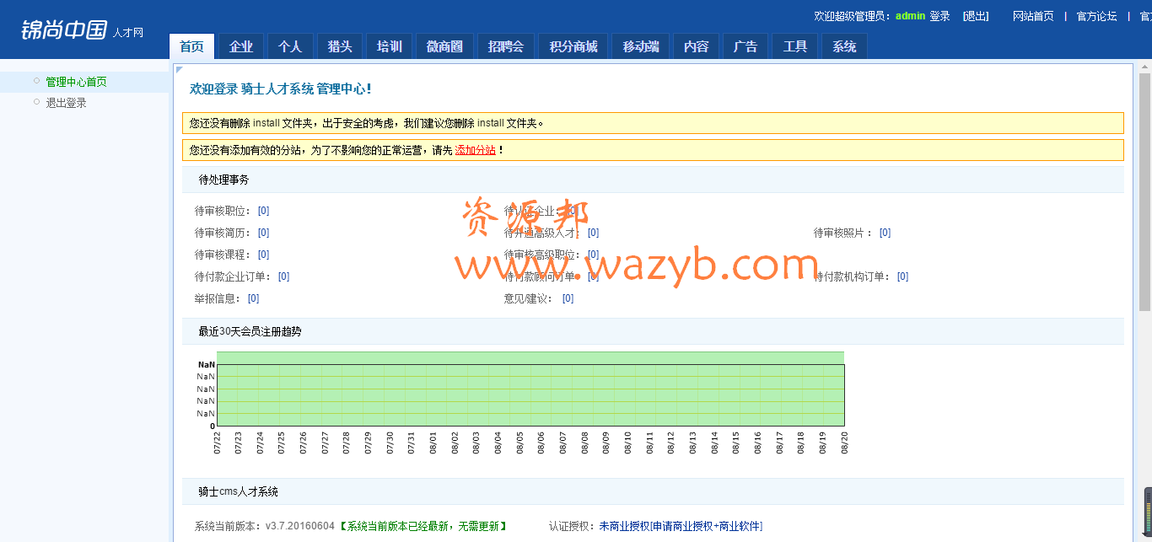Open the 招聘会 tab

(x=506, y=46)
